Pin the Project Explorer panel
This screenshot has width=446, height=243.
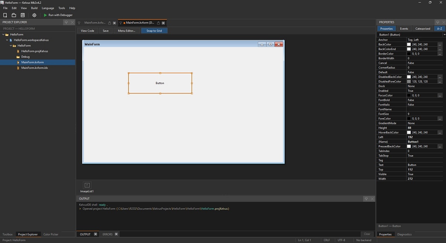click(66, 22)
